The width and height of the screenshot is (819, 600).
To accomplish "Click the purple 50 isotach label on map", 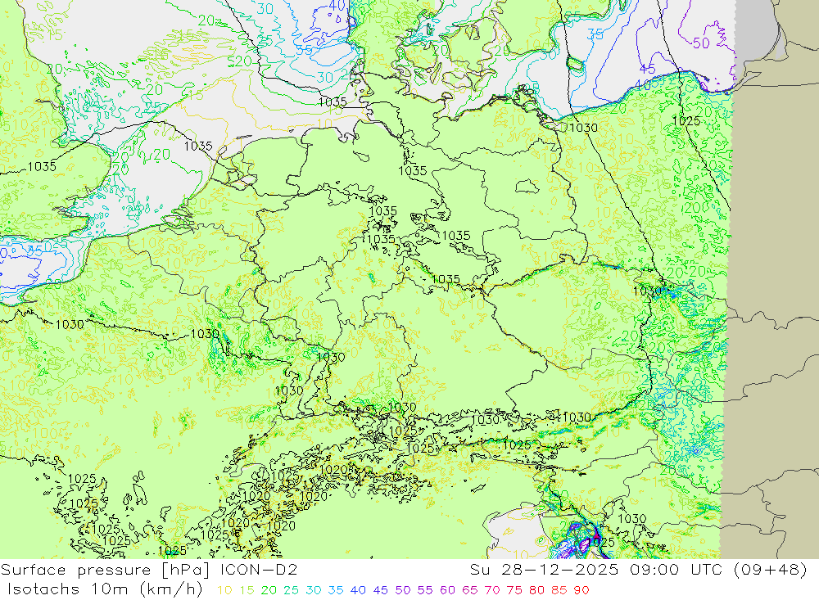I will click(701, 43).
